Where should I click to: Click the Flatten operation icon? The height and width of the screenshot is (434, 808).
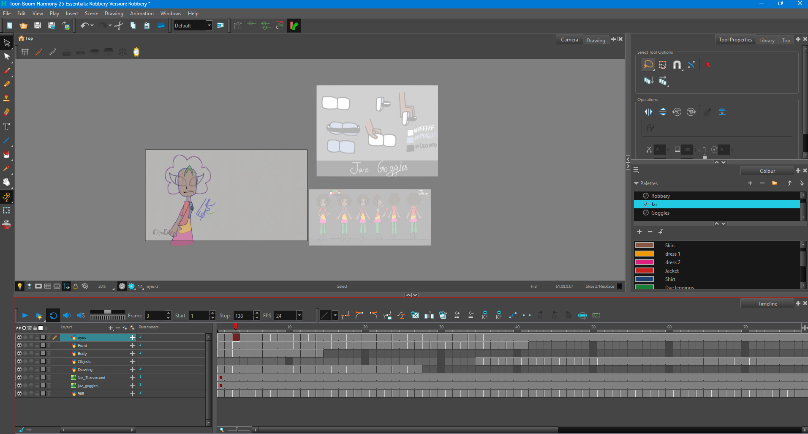722,112
